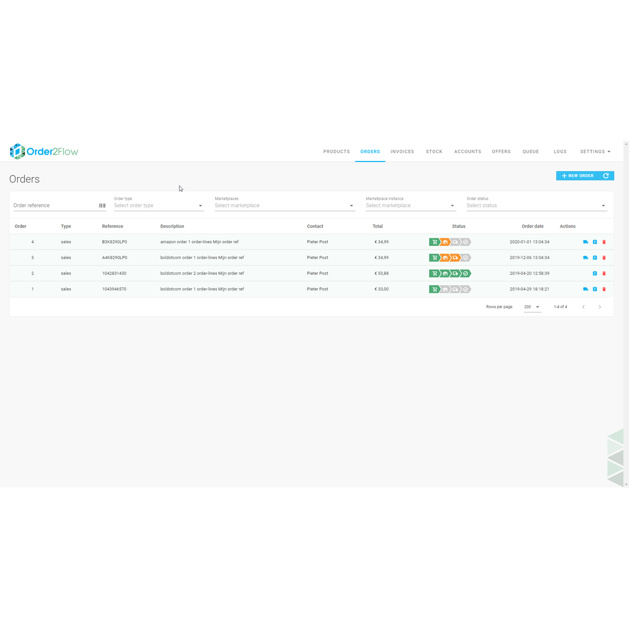This screenshot has width=629, height=629.
Task: Click total € 53,88
Action: tap(382, 274)
